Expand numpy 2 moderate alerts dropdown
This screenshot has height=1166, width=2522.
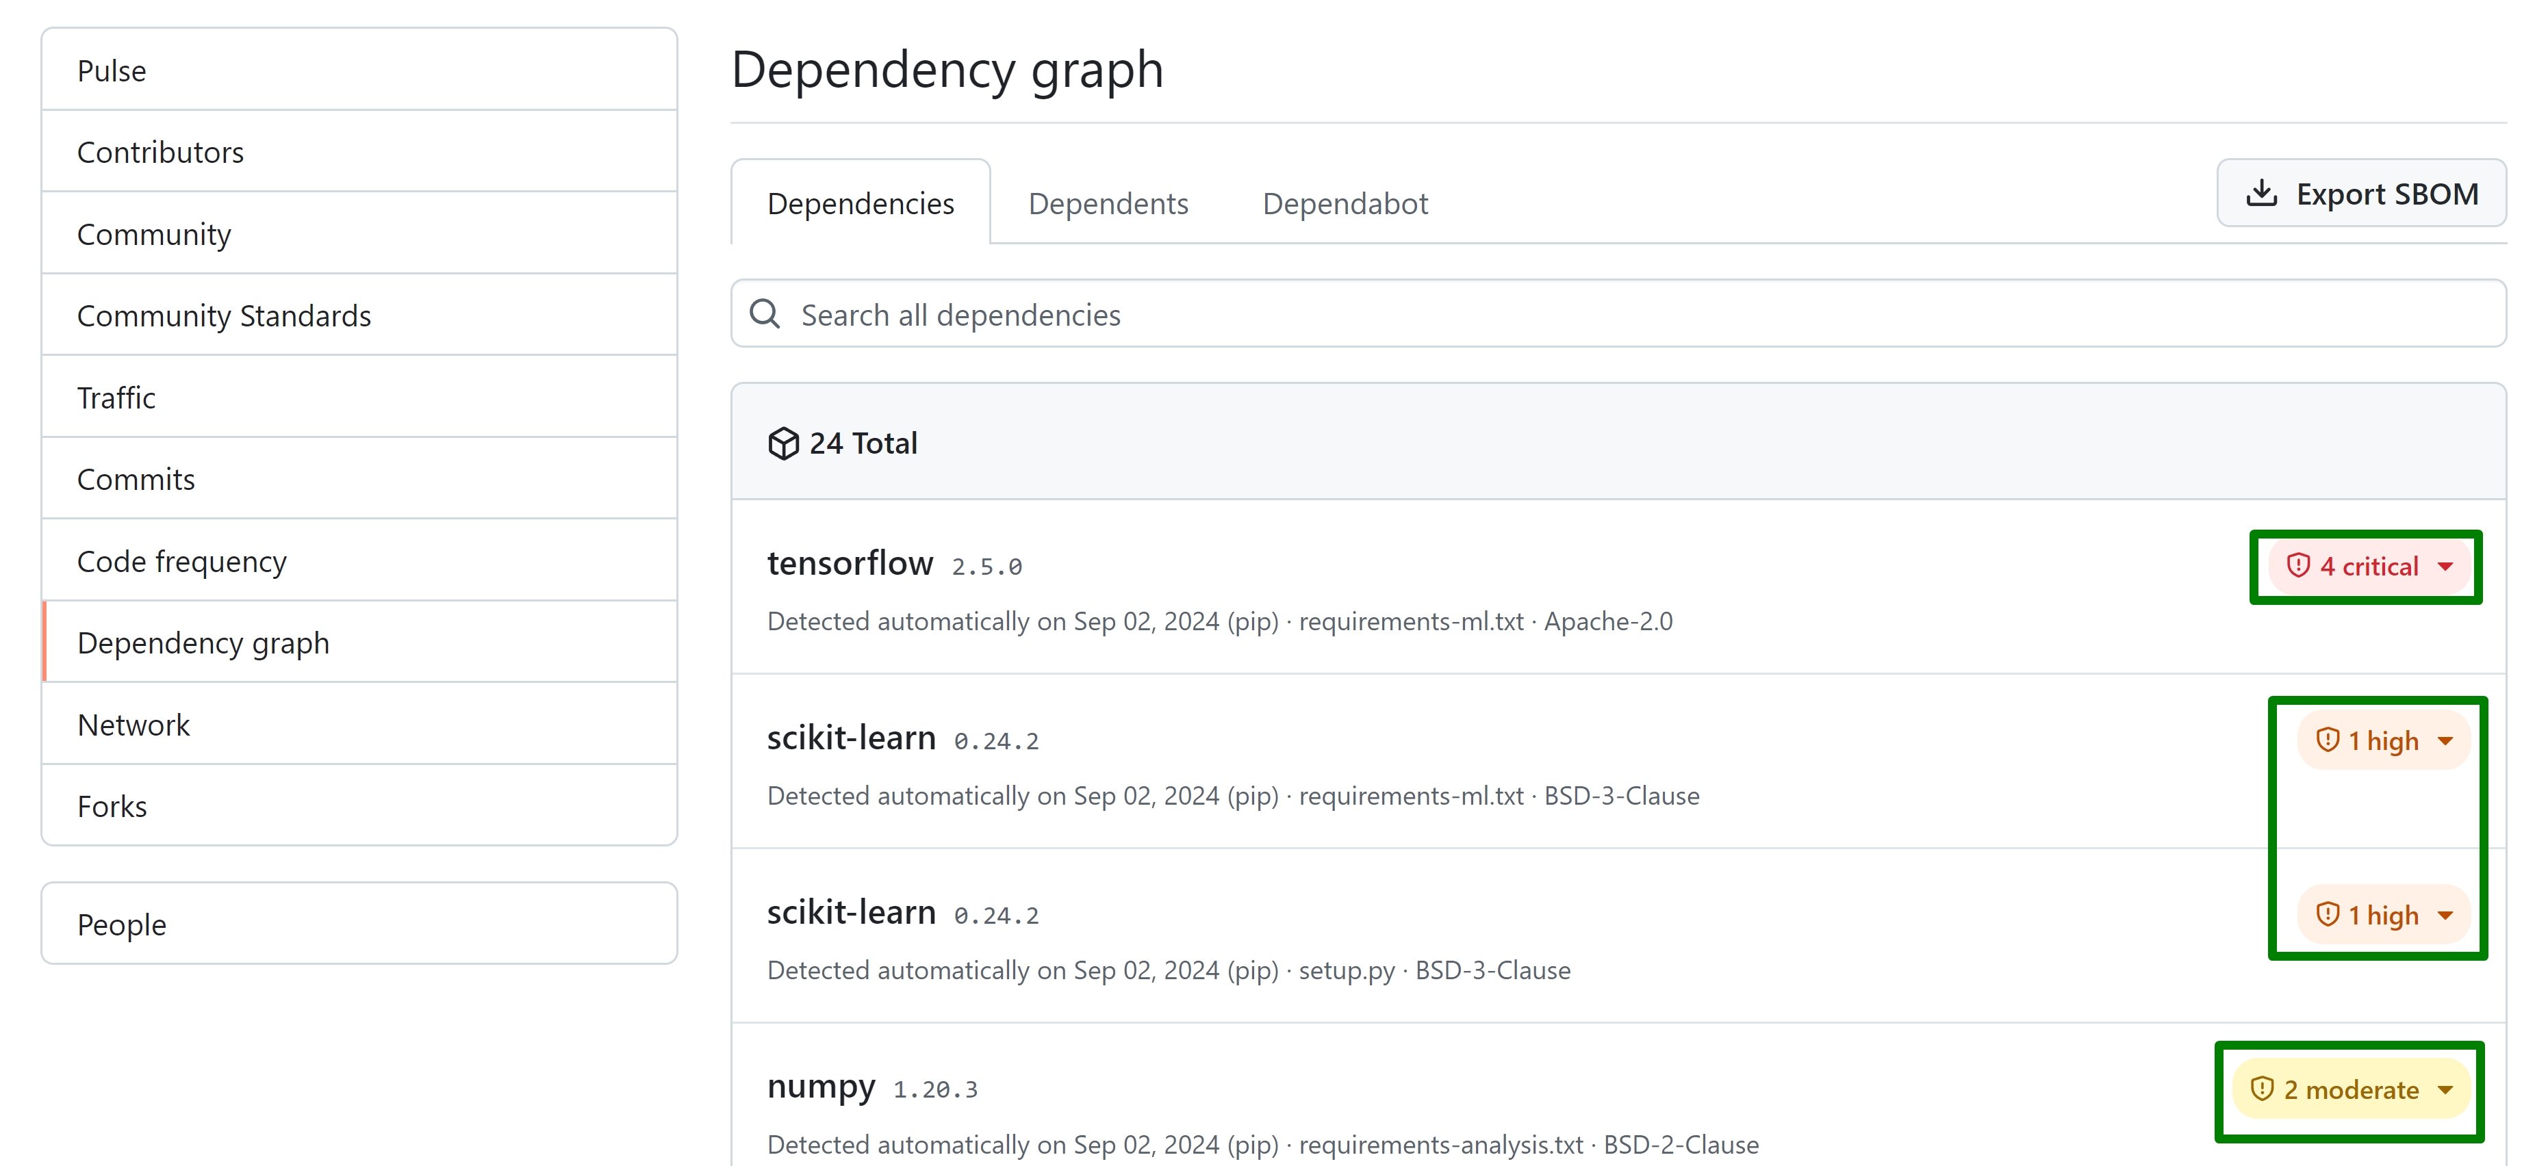tap(2352, 1089)
